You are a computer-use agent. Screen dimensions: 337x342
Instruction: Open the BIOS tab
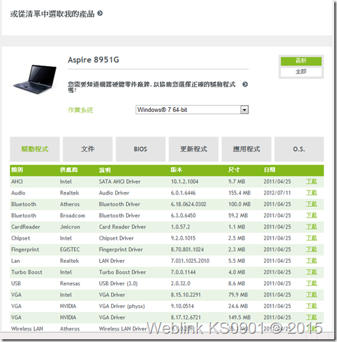(141, 149)
